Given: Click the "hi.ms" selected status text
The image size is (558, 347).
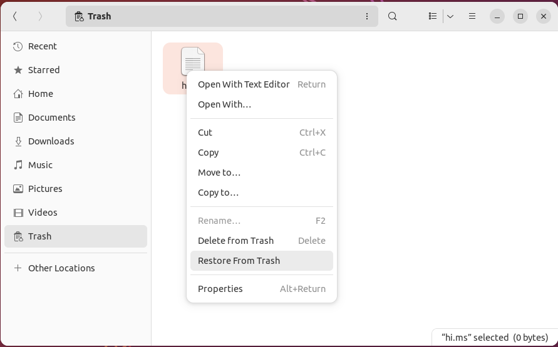Looking at the screenshot, I should (x=495, y=338).
